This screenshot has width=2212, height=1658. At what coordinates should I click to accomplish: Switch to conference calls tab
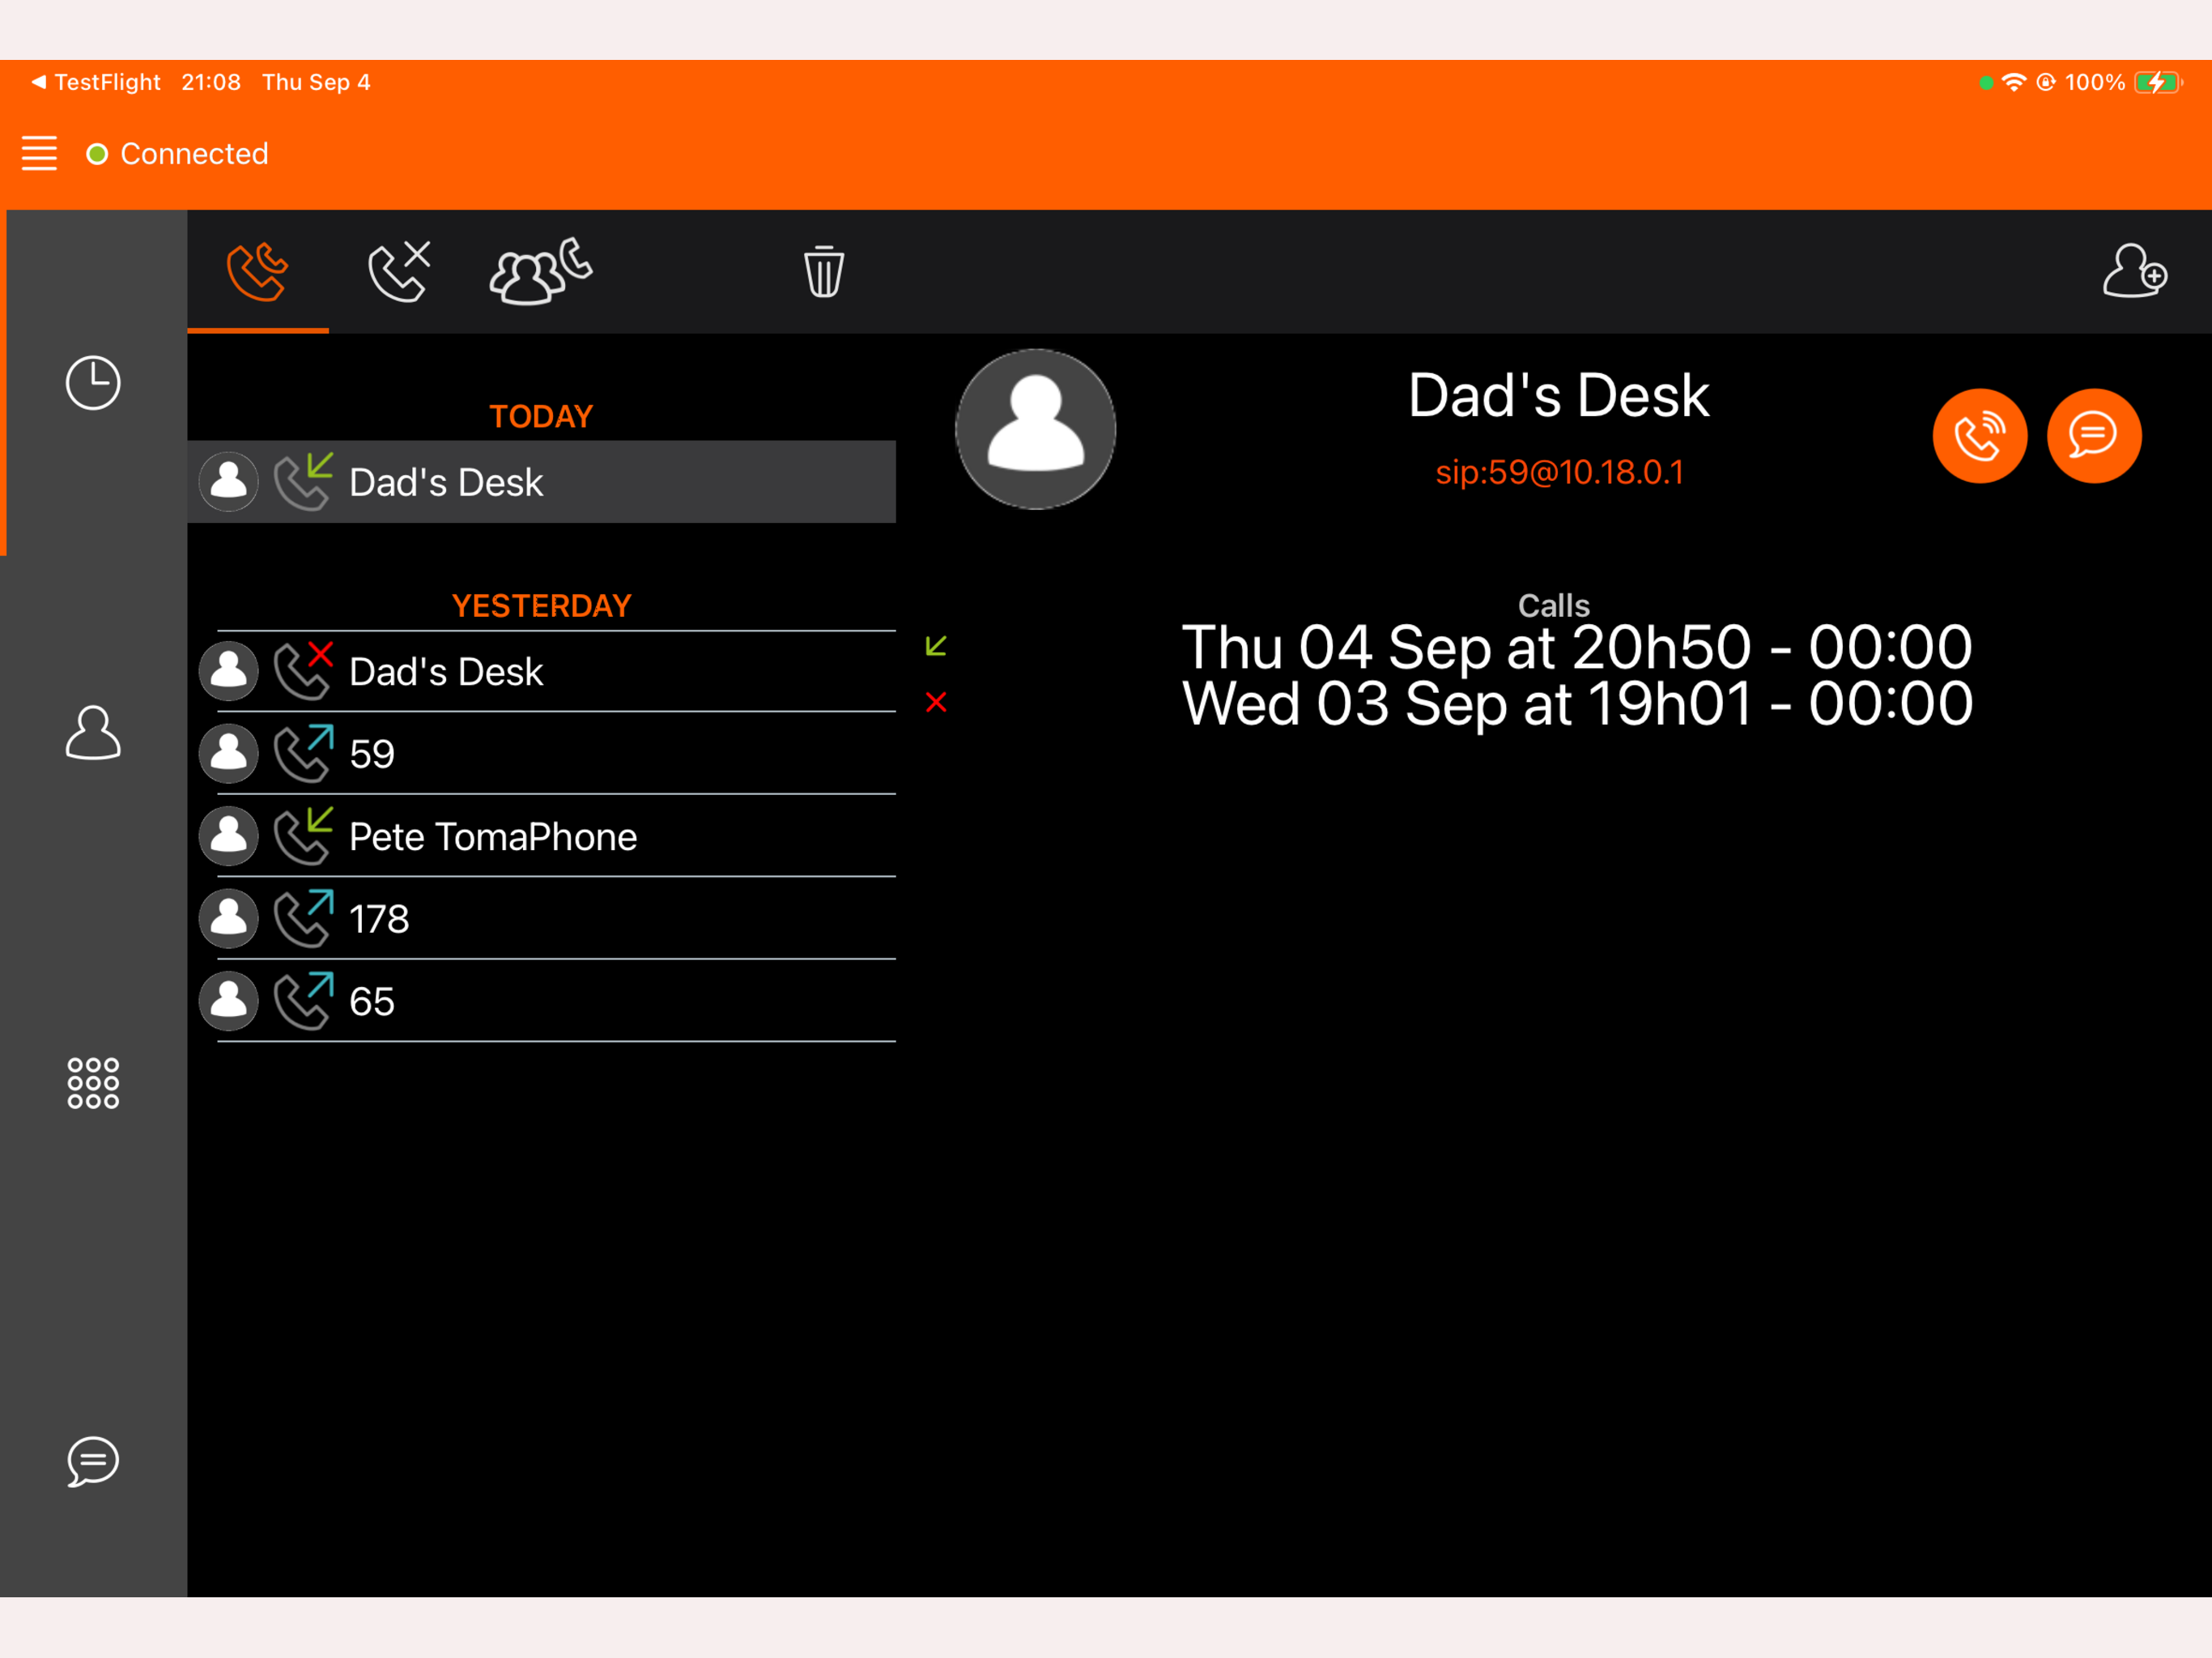click(x=540, y=271)
